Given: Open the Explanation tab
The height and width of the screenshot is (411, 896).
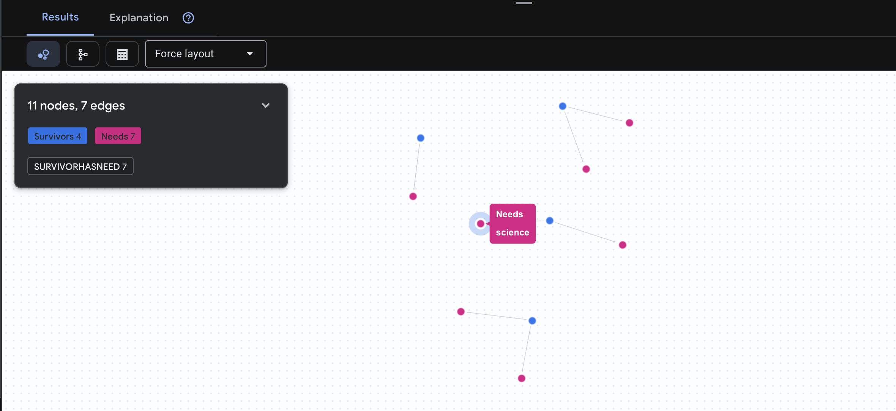Looking at the screenshot, I should pyautogui.click(x=139, y=18).
